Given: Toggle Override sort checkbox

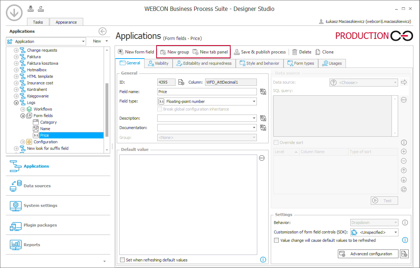Looking at the screenshot, I should [276, 143].
